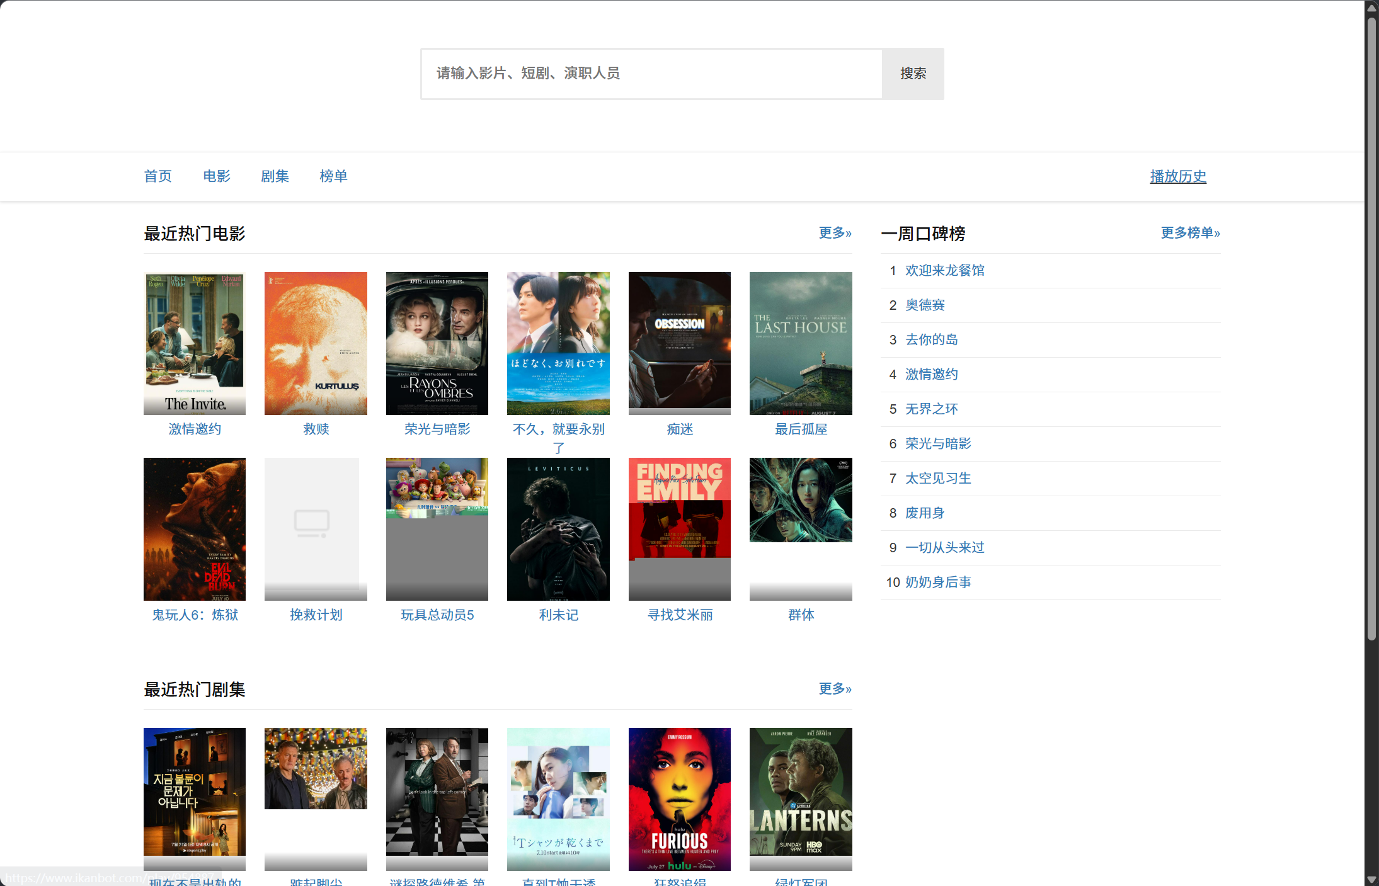Click 更多» next to 最近热门剧集

[835, 689]
